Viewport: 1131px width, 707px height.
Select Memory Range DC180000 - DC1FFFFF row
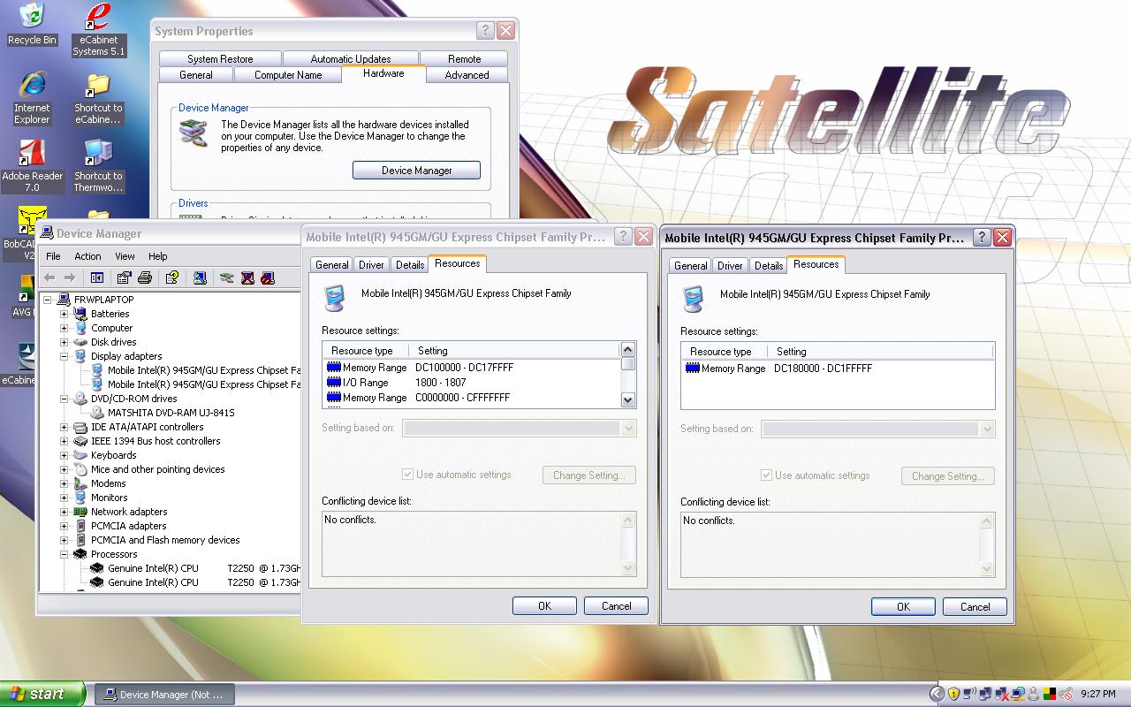pos(837,369)
